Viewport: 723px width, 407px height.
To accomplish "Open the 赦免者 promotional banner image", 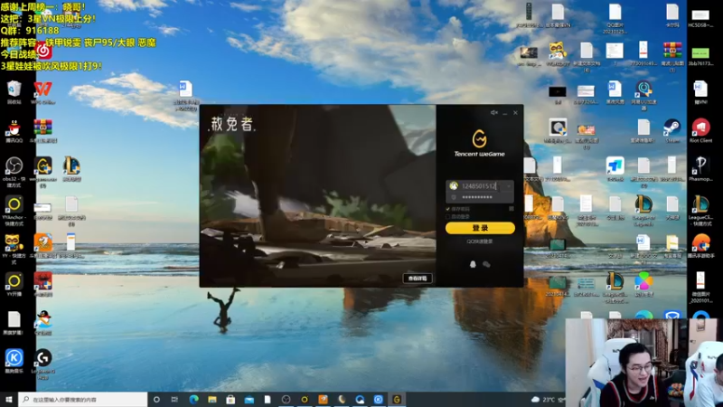I will [318, 195].
